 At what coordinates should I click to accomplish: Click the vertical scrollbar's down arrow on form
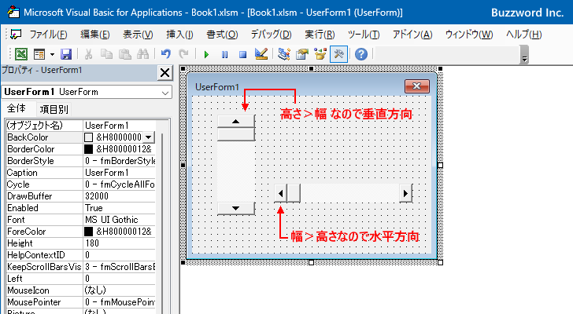[235, 208]
